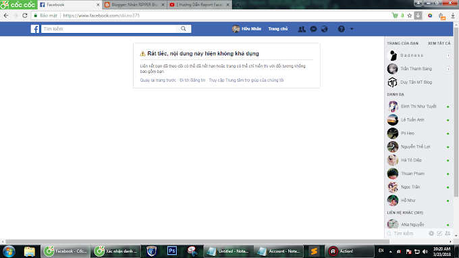459x258 pixels.
Task: Click the new message compose icon
Action: (x=439, y=234)
